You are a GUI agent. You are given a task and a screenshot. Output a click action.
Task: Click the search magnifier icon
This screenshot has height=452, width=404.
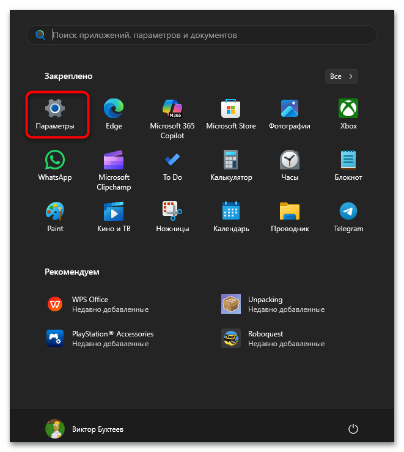40,35
